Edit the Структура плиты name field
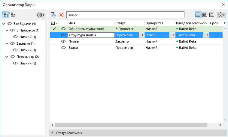Screen dimensions: 228x137 tap(91, 35)
